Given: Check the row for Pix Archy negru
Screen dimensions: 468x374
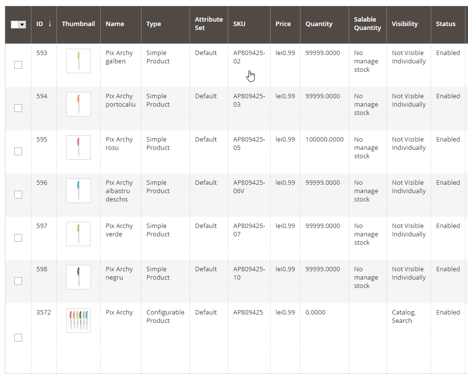Looking at the screenshot, I should [18, 281].
